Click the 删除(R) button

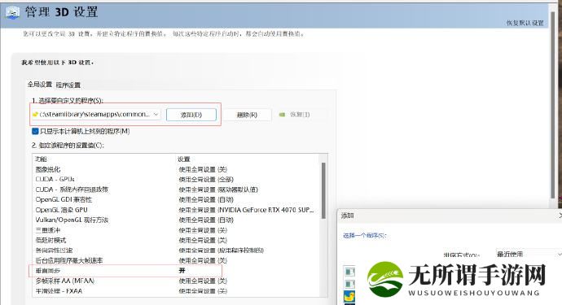pyautogui.click(x=247, y=115)
